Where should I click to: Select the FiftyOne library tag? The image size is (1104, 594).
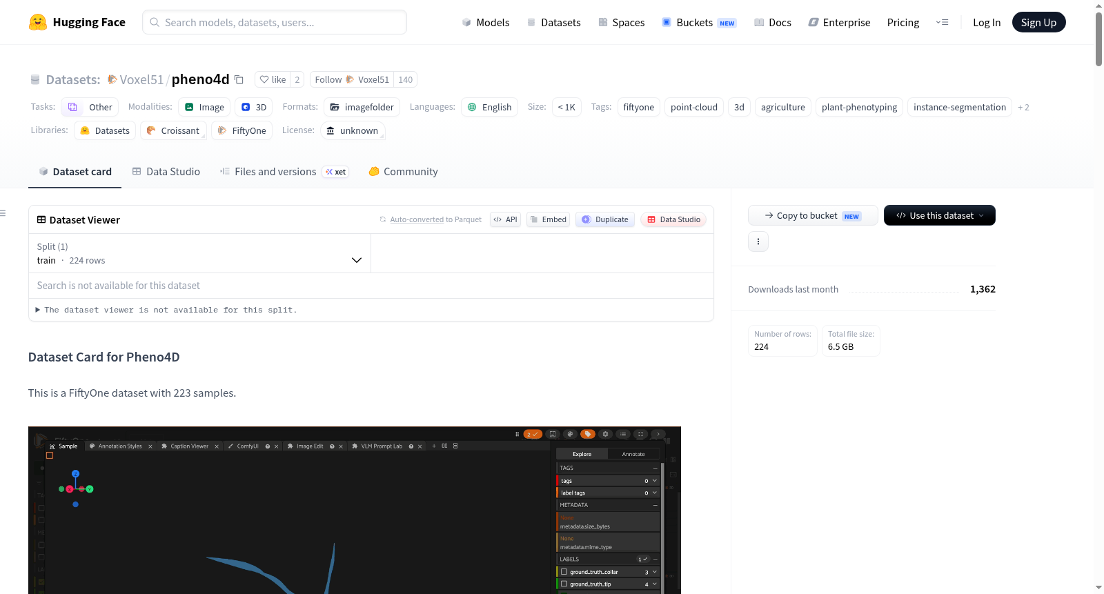(242, 130)
